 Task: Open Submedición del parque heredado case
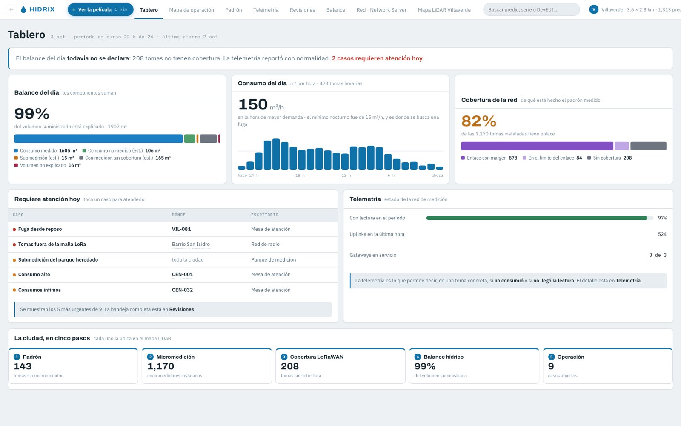(x=173, y=260)
